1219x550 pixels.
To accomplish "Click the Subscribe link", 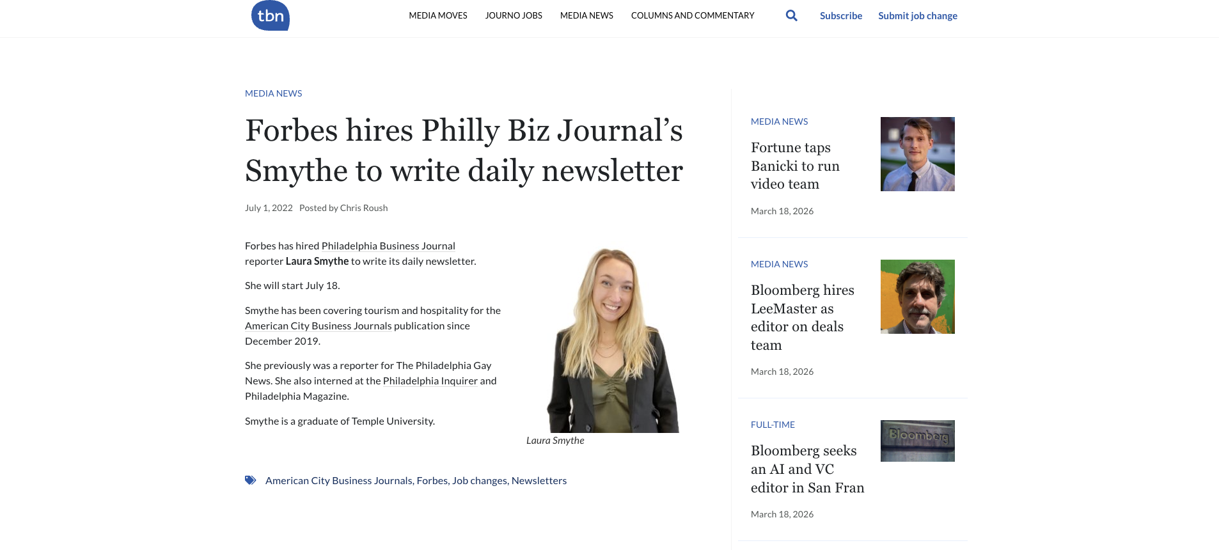I will pyautogui.click(x=841, y=15).
